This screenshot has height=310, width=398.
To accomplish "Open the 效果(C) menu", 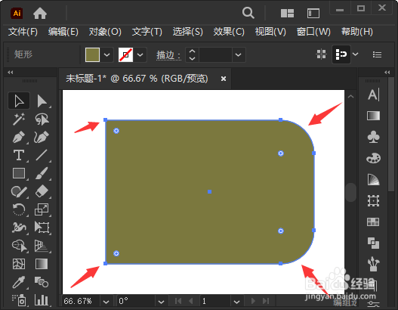I will (x=229, y=32).
